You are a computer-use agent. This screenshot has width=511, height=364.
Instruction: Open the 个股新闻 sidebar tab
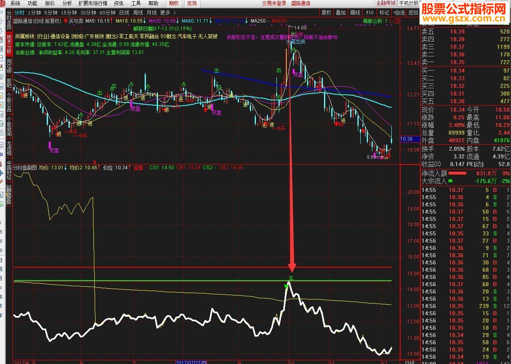(9, 127)
